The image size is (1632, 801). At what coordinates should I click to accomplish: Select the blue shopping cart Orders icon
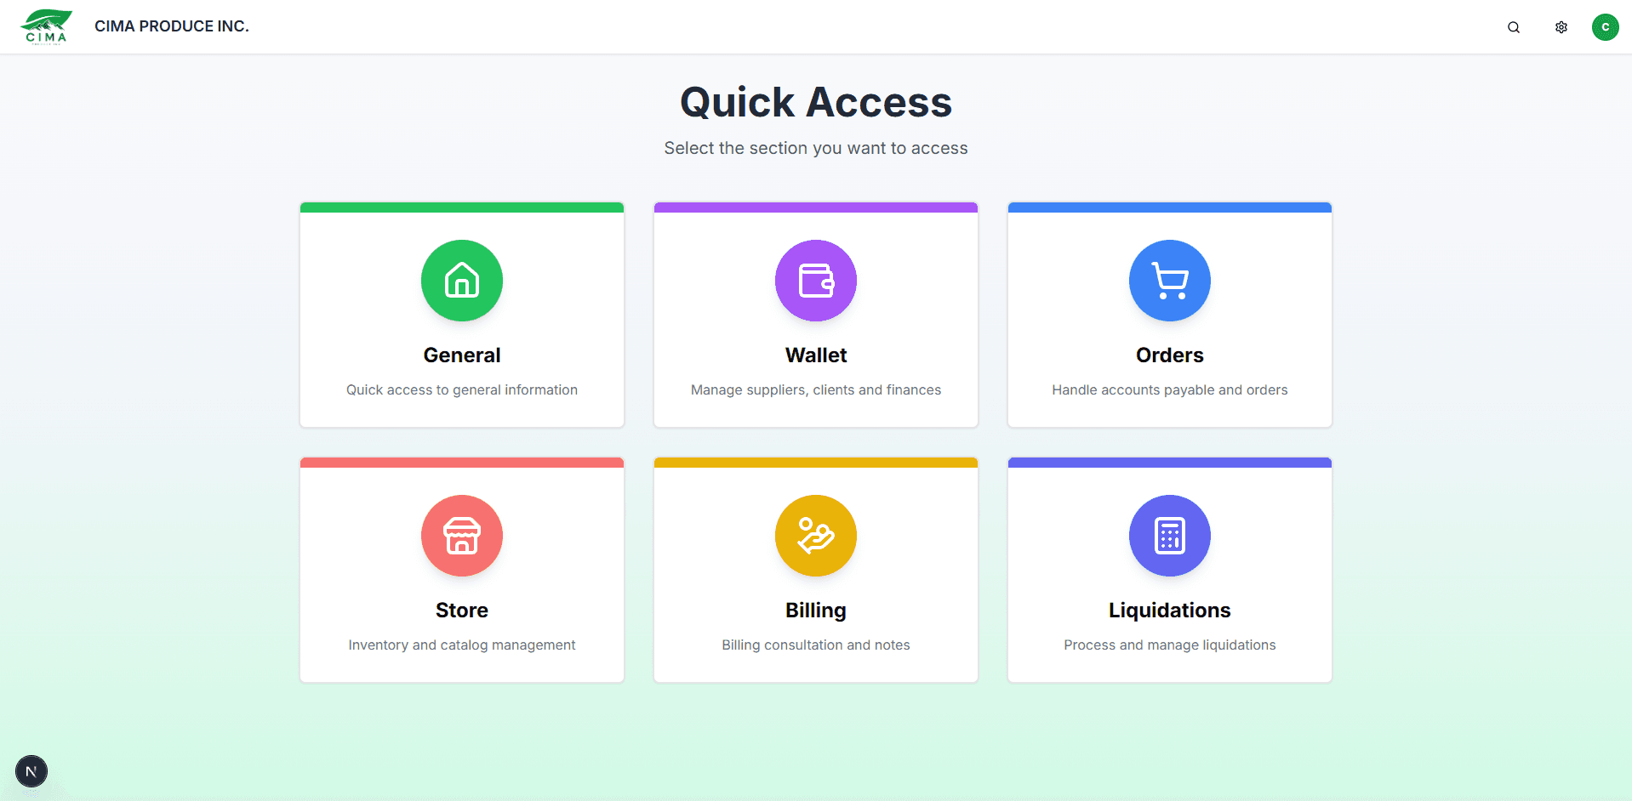click(1169, 281)
